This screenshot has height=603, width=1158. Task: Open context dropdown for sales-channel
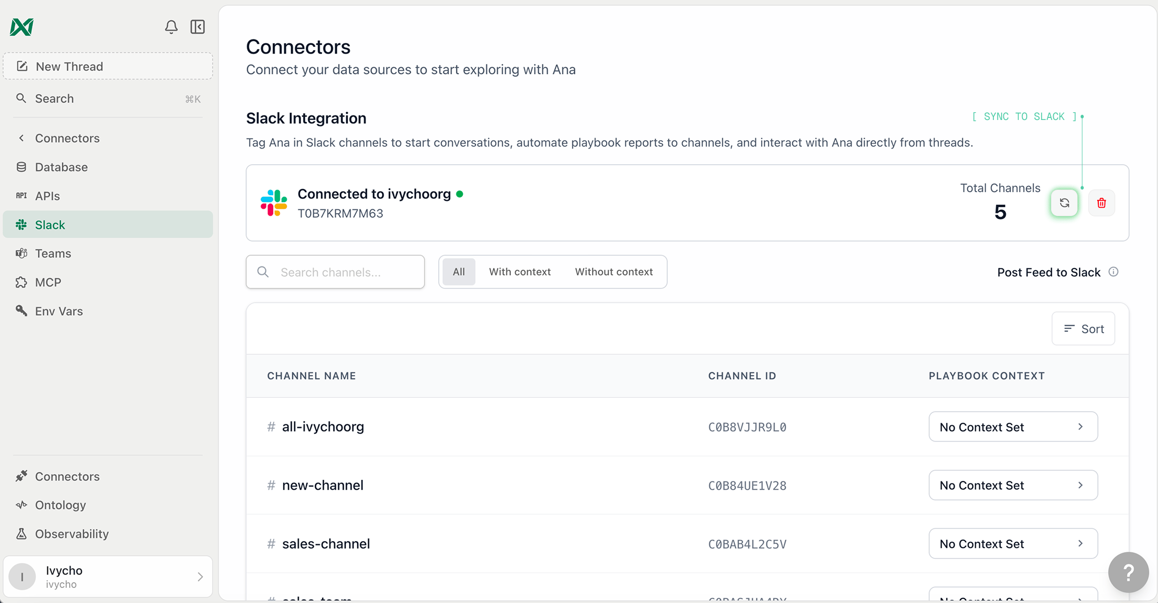tap(1013, 544)
